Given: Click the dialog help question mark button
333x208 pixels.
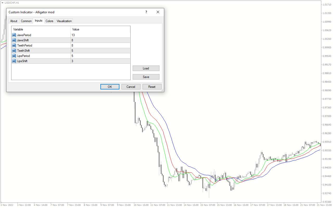Looking at the screenshot, I should [146, 12].
